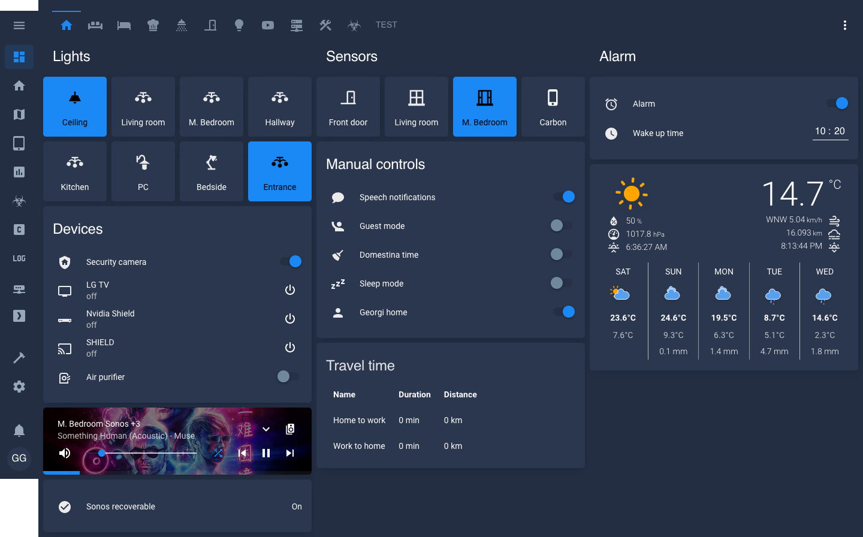Viewport: 863px width, 537px height.
Task: Pause the Sonos media player
Action: 266,453
